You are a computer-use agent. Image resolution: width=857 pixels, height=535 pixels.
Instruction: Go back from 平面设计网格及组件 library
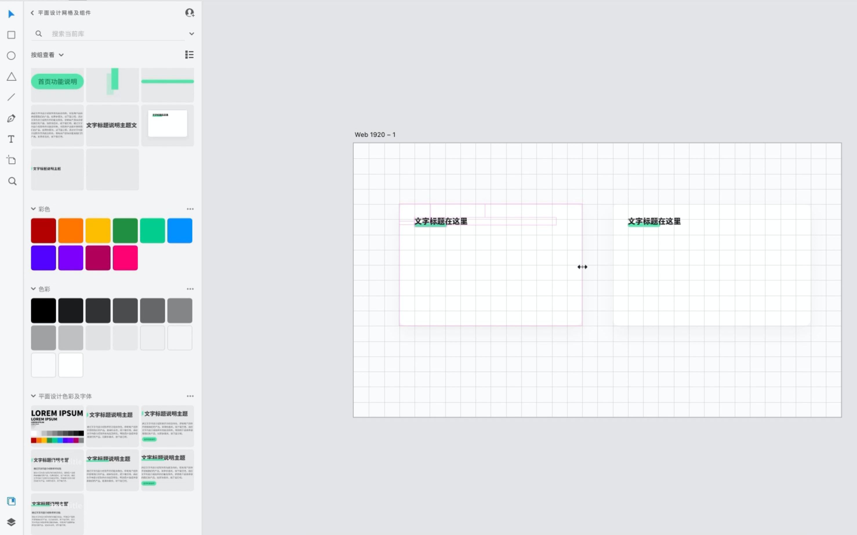pyautogui.click(x=32, y=13)
